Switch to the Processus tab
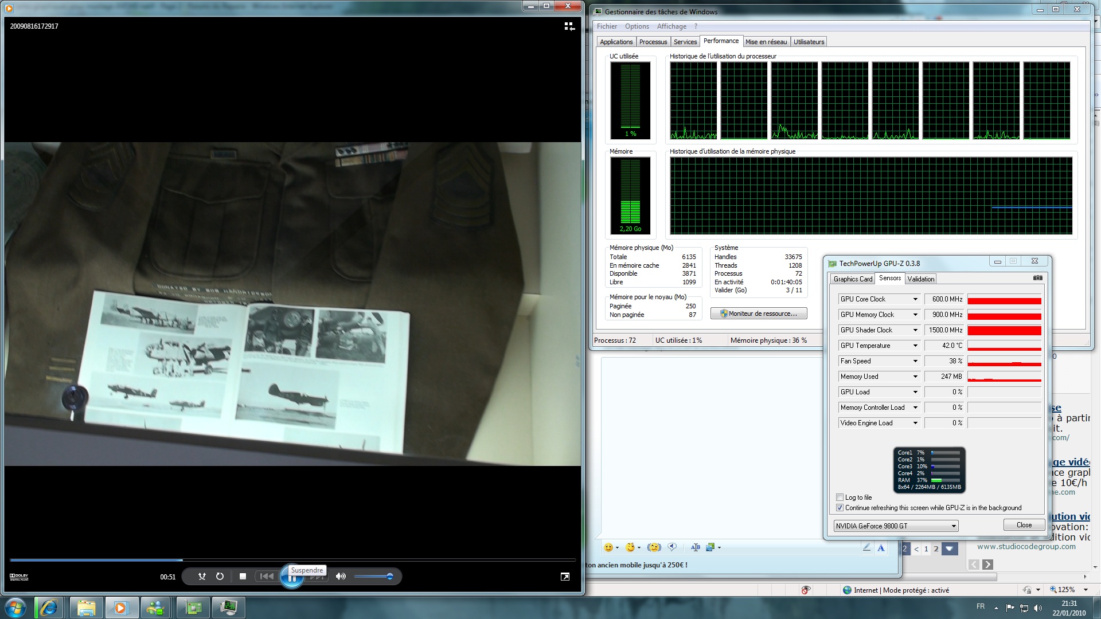 pos(653,42)
